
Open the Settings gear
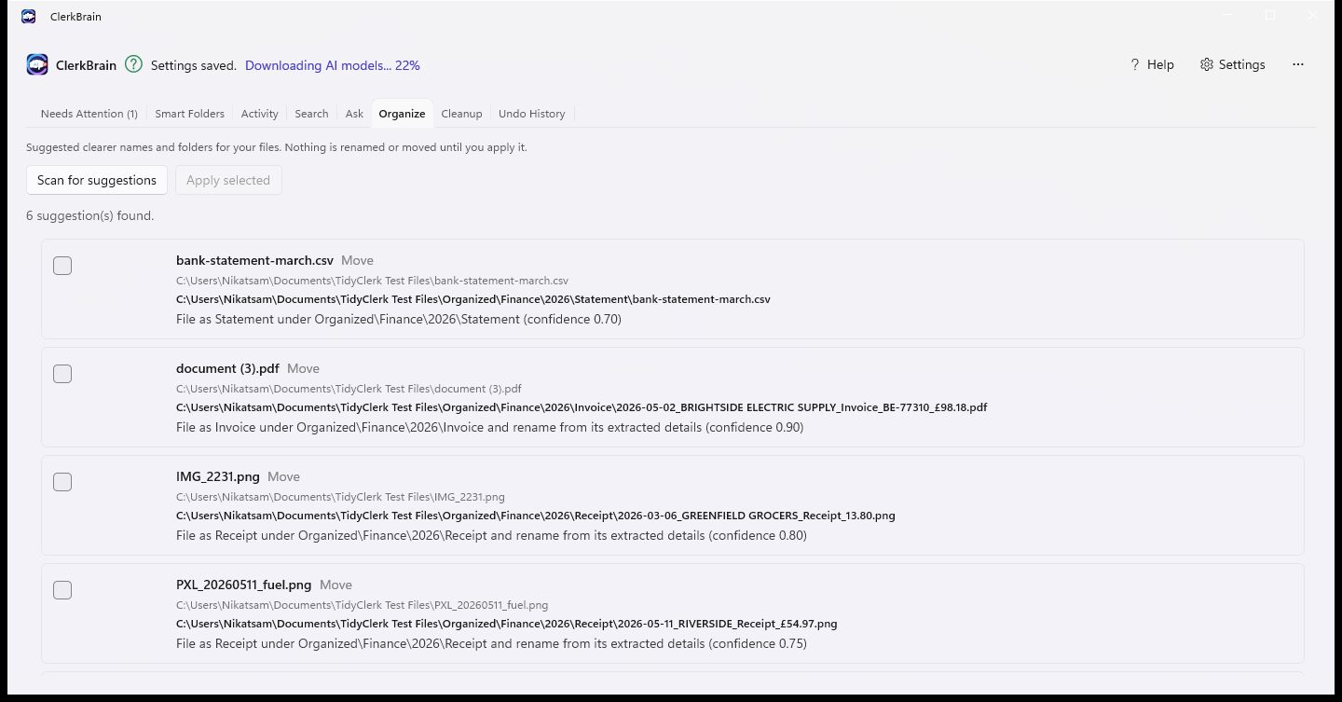[x=1232, y=64]
